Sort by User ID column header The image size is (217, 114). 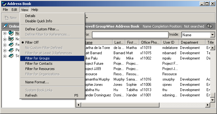click(170, 42)
